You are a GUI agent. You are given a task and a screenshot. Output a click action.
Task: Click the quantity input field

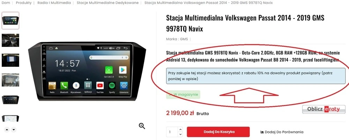172,132
